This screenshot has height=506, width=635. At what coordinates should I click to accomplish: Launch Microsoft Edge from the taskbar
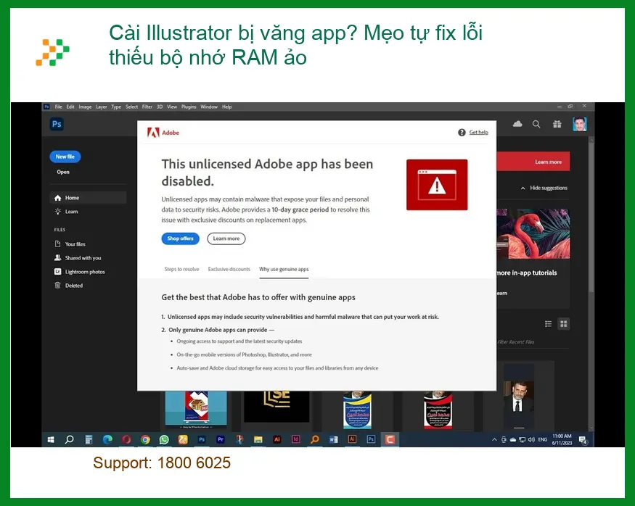click(x=107, y=439)
